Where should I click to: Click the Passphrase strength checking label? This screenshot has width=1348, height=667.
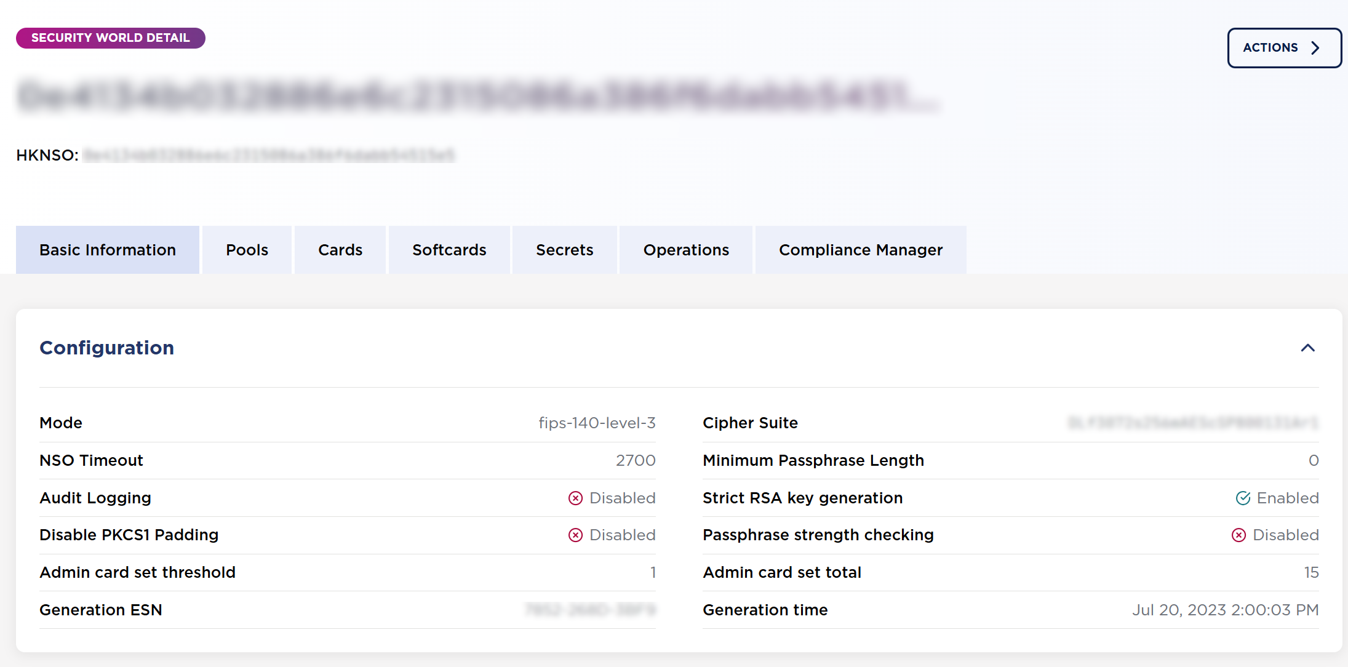818,535
